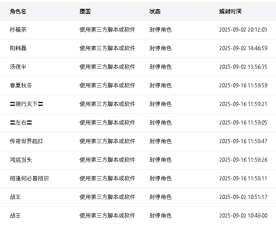Select the 鸿运当头 role name cell
This screenshot has height=225, width=276.
21,160
